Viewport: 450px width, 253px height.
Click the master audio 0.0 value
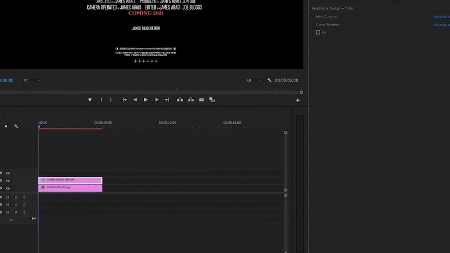[x=12, y=220]
